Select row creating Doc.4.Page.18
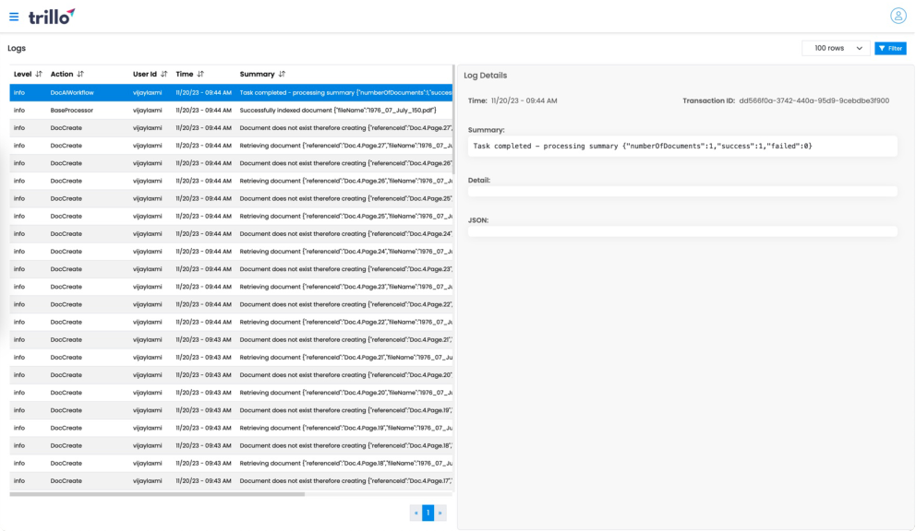The width and height of the screenshot is (916, 531). 231,446
